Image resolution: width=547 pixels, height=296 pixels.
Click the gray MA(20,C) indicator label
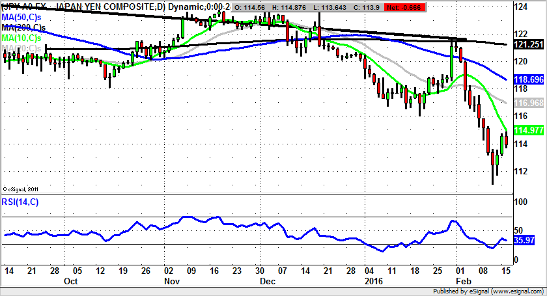click(23, 48)
